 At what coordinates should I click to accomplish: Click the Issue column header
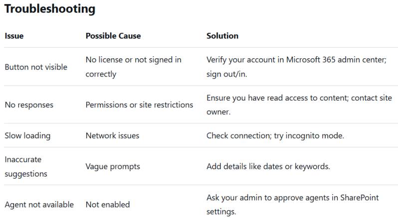pyautogui.click(x=14, y=36)
